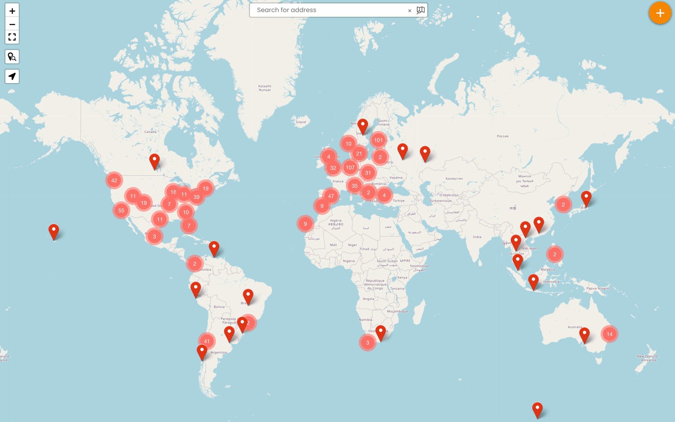Image resolution: width=675 pixels, height=422 pixels.
Task: Expand the 101 cluster near Finland
Action: [378, 140]
